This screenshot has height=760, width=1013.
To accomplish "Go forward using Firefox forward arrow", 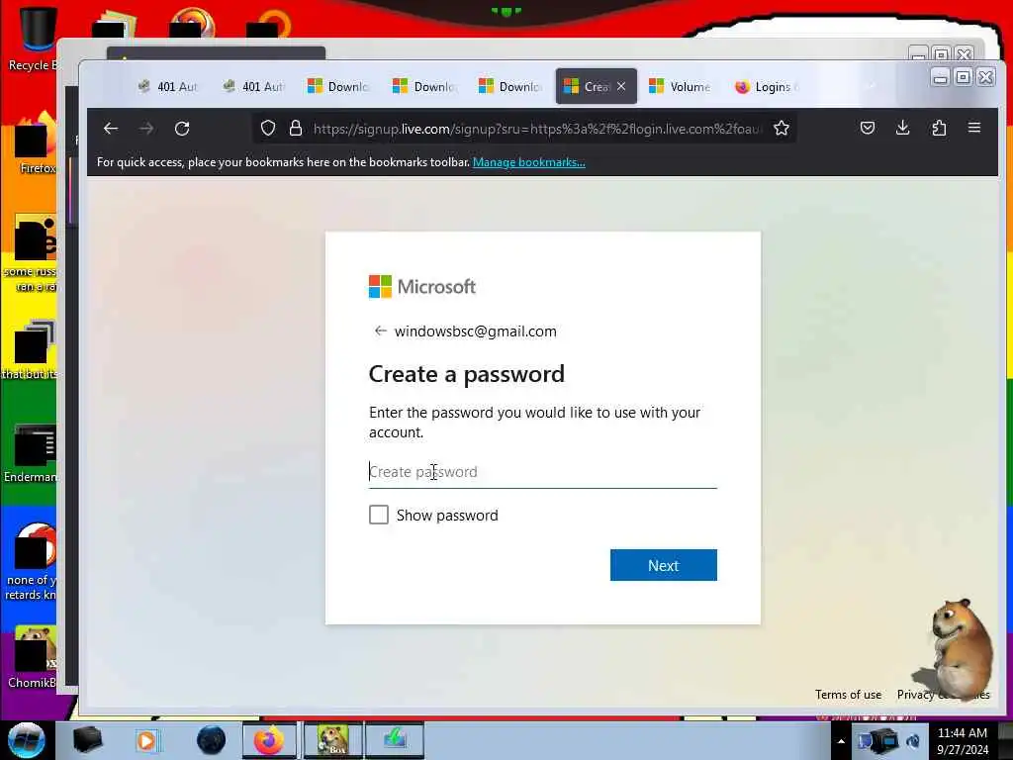I will (x=146, y=128).
